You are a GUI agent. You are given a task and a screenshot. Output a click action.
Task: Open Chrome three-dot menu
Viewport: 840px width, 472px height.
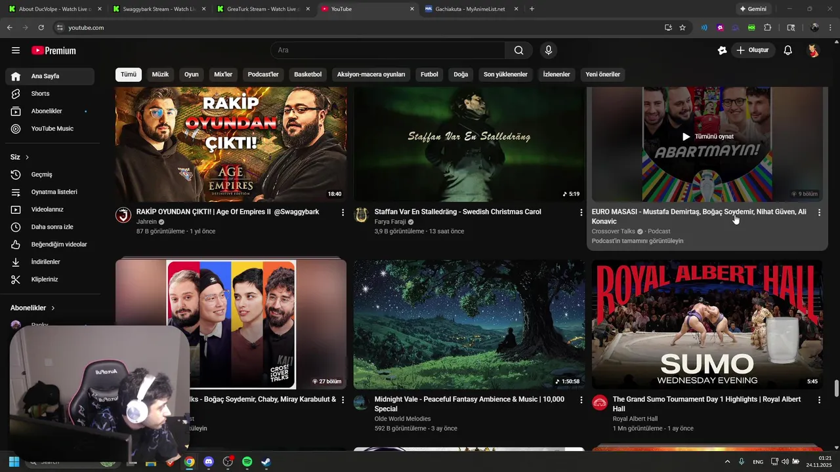pyautogui.click(x=830, y=28)
